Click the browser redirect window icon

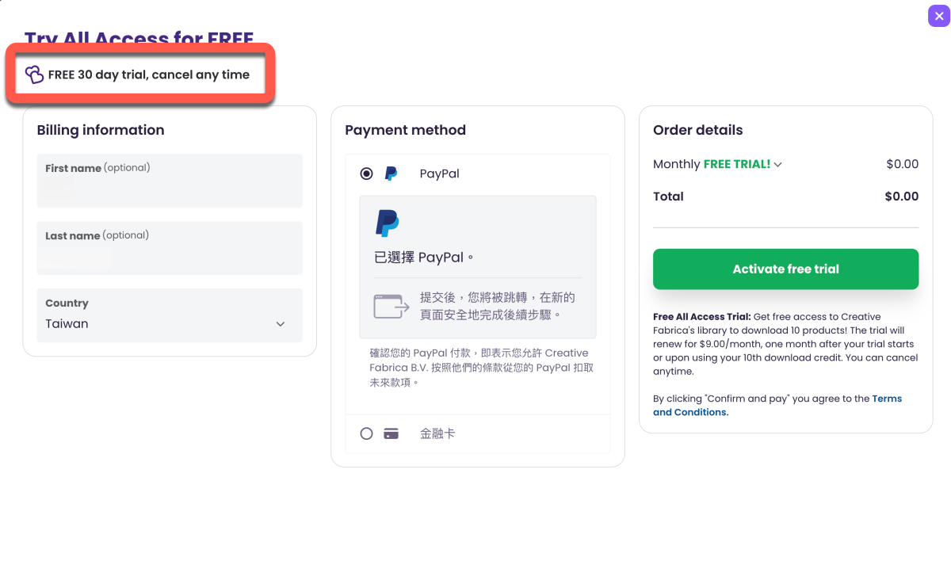click(x=391, y=306)
